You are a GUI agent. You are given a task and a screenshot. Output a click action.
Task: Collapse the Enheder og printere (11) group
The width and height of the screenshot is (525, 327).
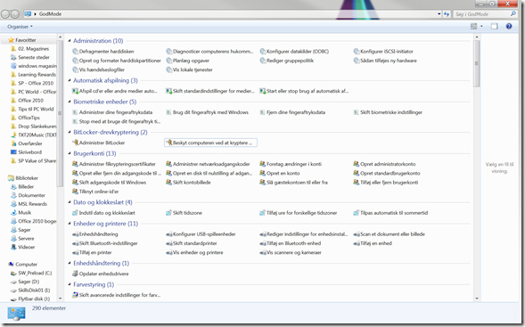[x=70, y=224]
